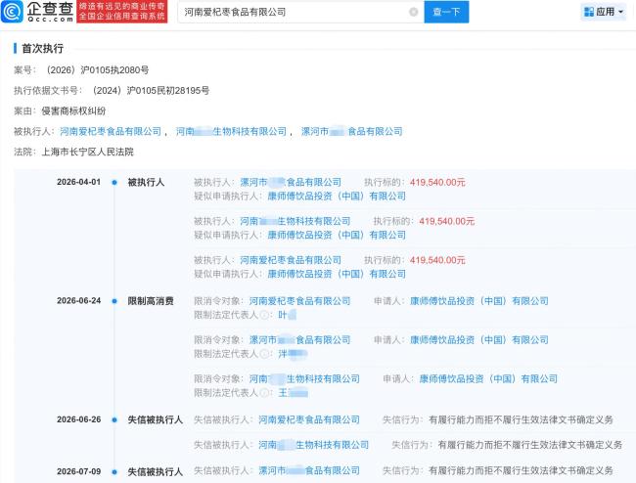Click 执行标的 amount beside 河南 生物科技有限公司

point(446,221)
